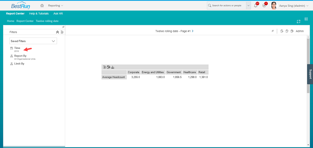Screen dimensions: 313x148
Task: Click the table view options icon
Action: point(109,67)
